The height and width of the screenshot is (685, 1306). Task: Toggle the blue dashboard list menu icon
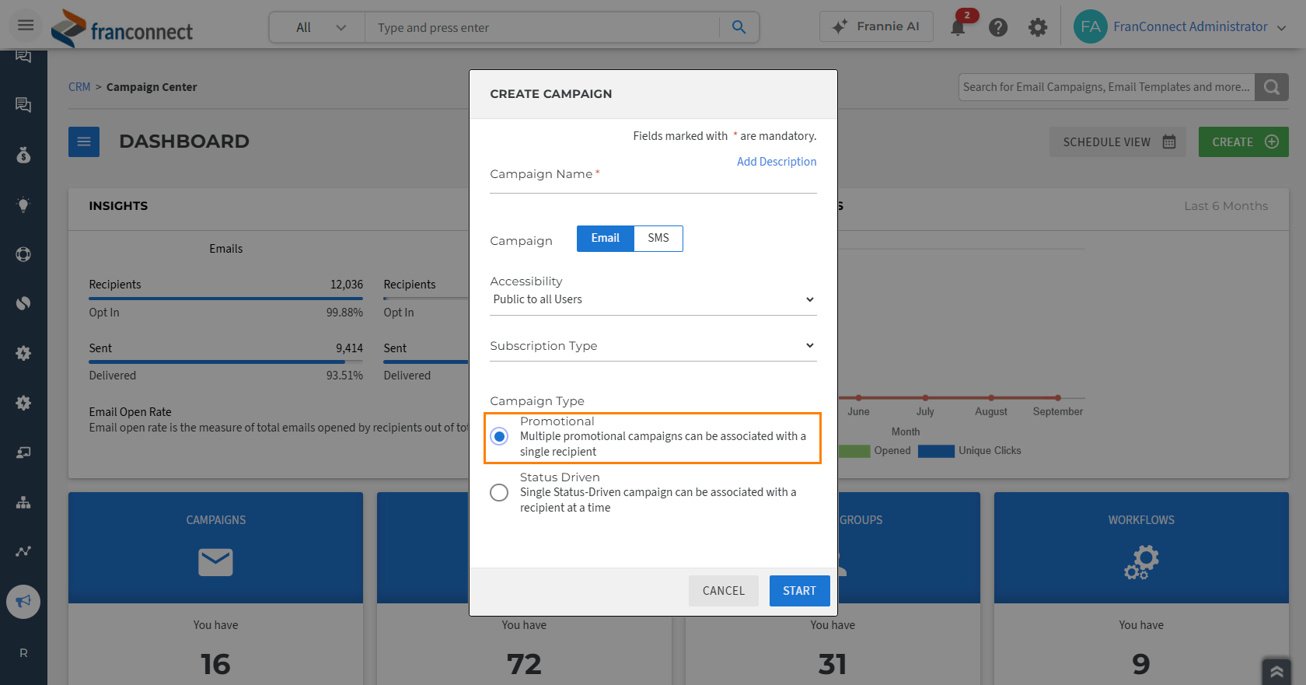pyautogui.click(x=84, y=142)
